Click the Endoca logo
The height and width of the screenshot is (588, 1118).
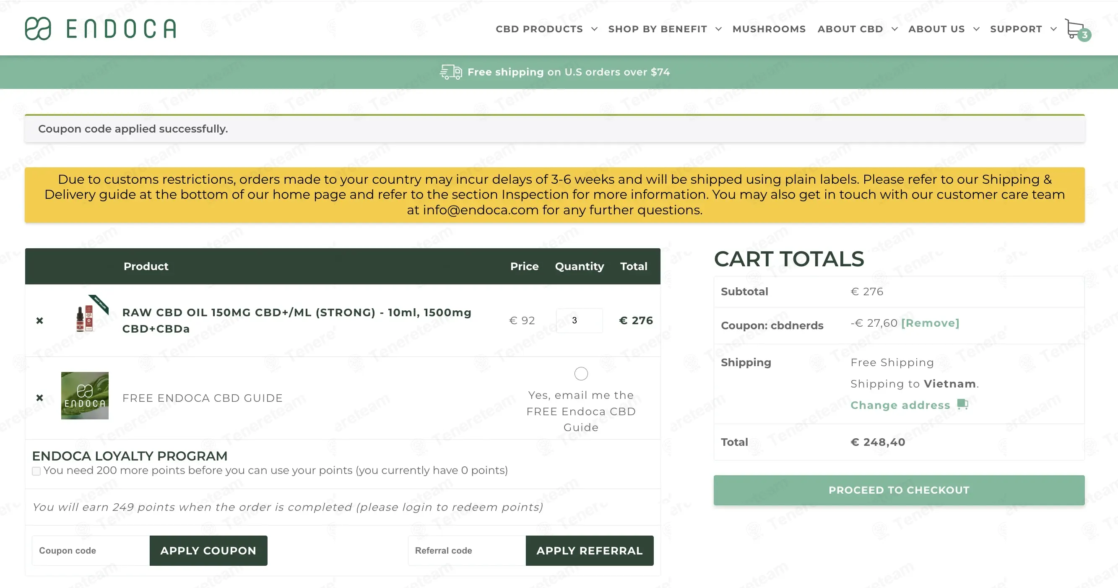point(100,29)
